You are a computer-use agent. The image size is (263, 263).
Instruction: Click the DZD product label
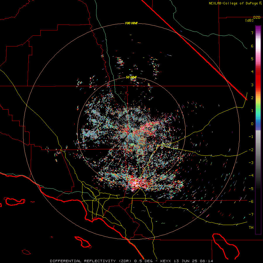[257, 18]
